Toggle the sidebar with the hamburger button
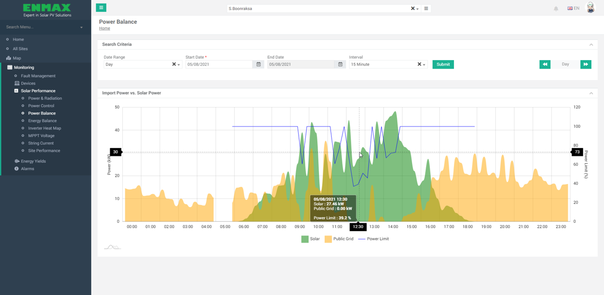This screenshot has width=604, height=295. click(101, 8)
